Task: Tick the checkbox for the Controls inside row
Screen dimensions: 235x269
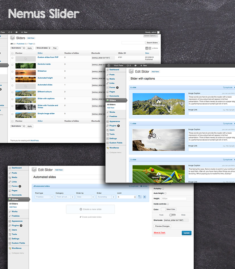Action: [x=12, y=65]
